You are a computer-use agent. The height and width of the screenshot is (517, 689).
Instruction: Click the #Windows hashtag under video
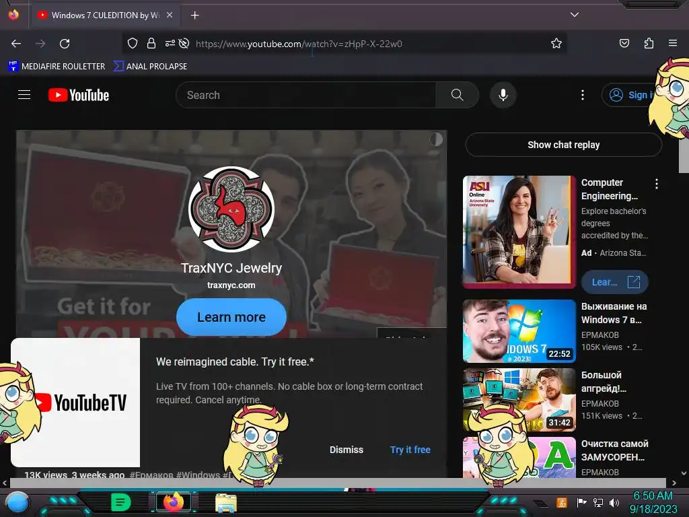[x=198, y=475]
